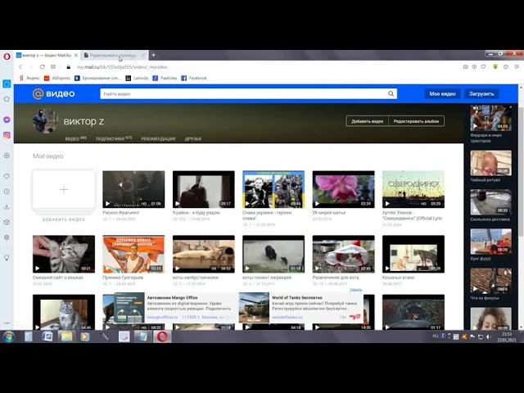Open the Lamoda bookmark
Screen dimensions: 524x393
137,78
